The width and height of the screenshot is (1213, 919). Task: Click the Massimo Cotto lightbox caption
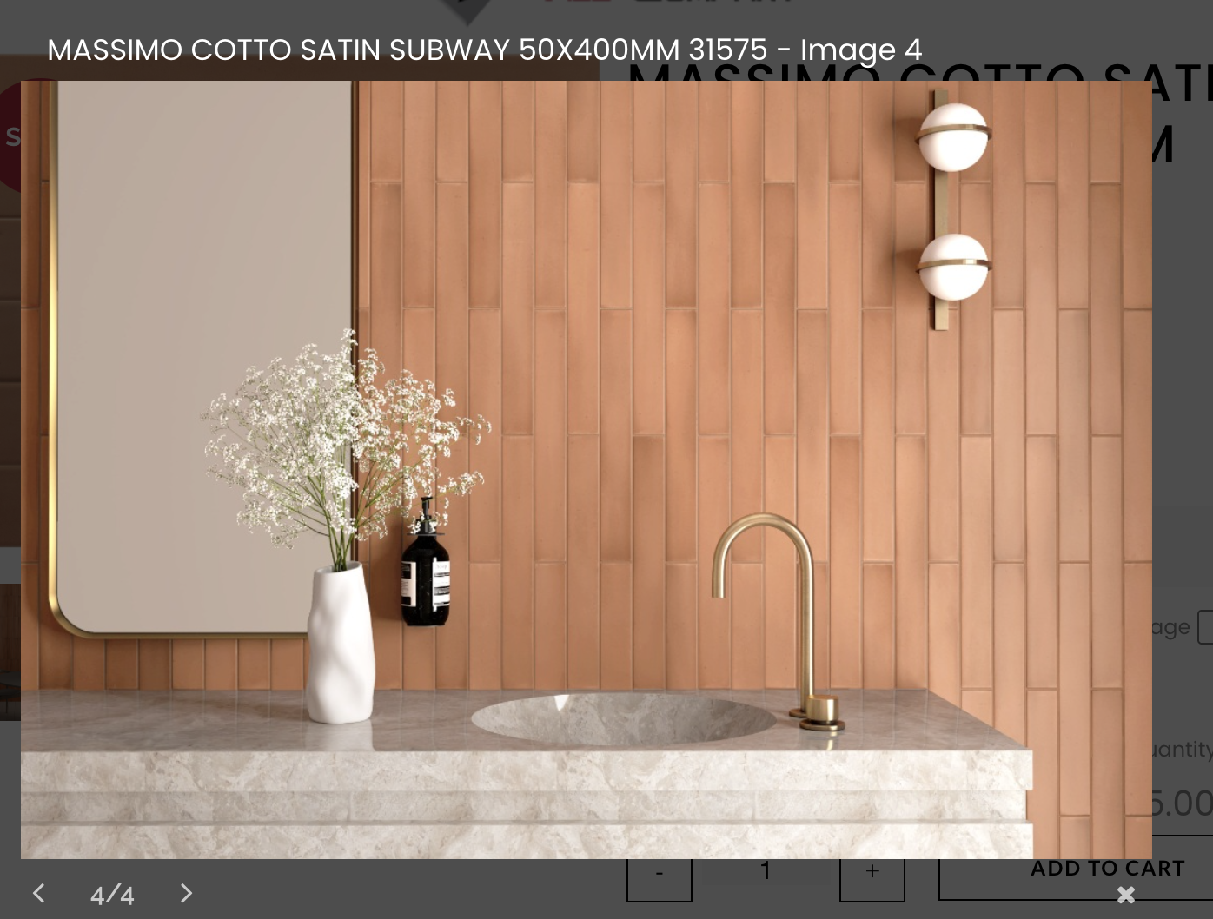pos(484,50)
